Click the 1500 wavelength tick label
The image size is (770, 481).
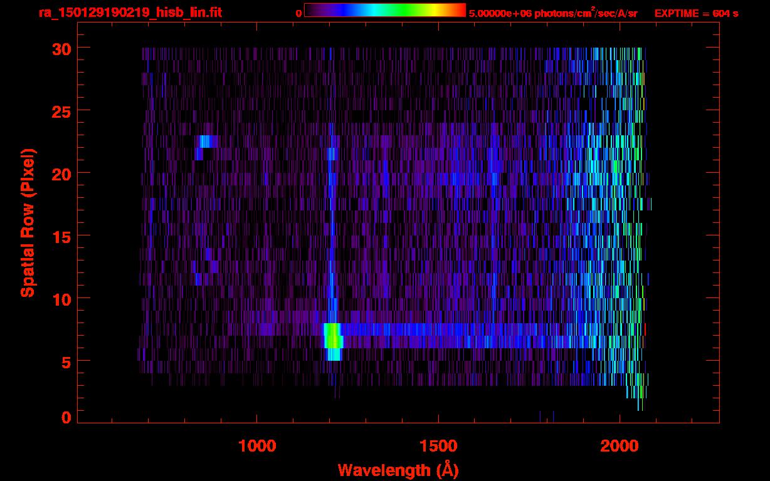(x=438, y=446)
